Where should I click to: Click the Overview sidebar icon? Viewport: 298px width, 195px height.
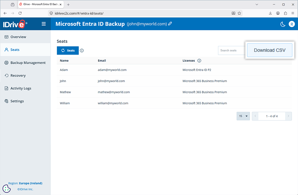point(7,37)
